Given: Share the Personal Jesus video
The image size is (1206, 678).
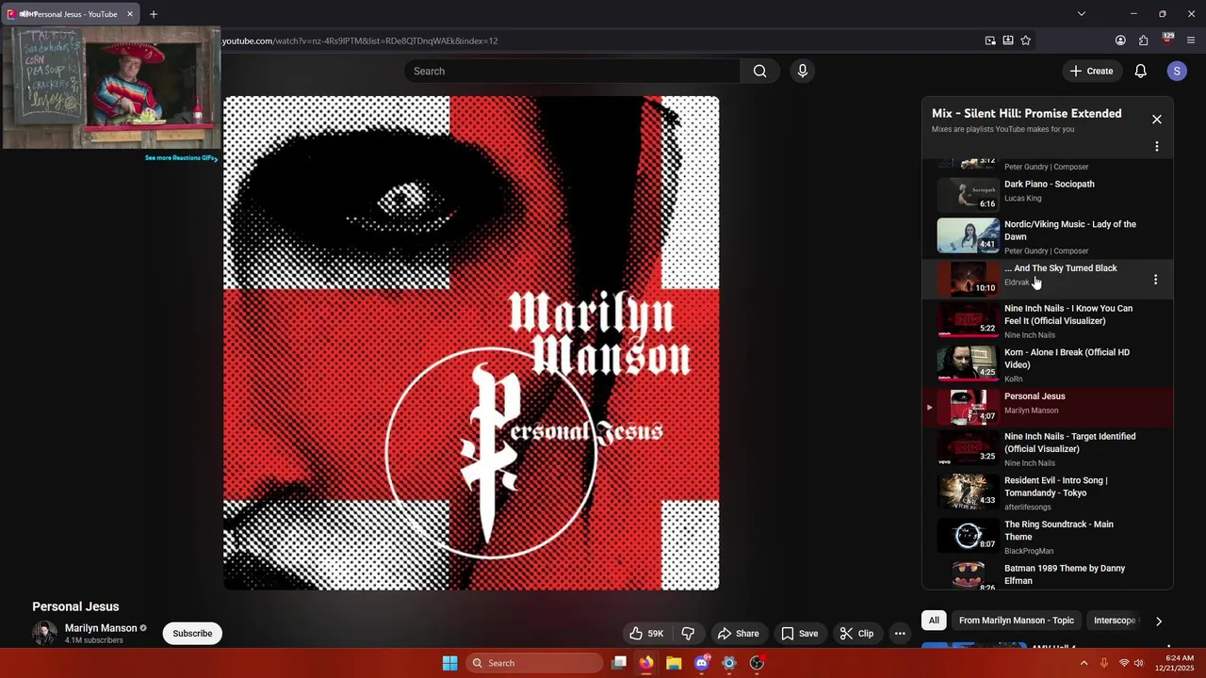Looking at the screenshot, I should coord(738,634).
